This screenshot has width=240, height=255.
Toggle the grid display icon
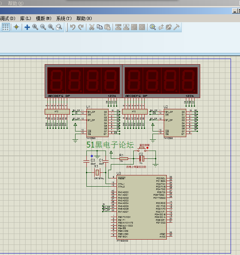6,27
